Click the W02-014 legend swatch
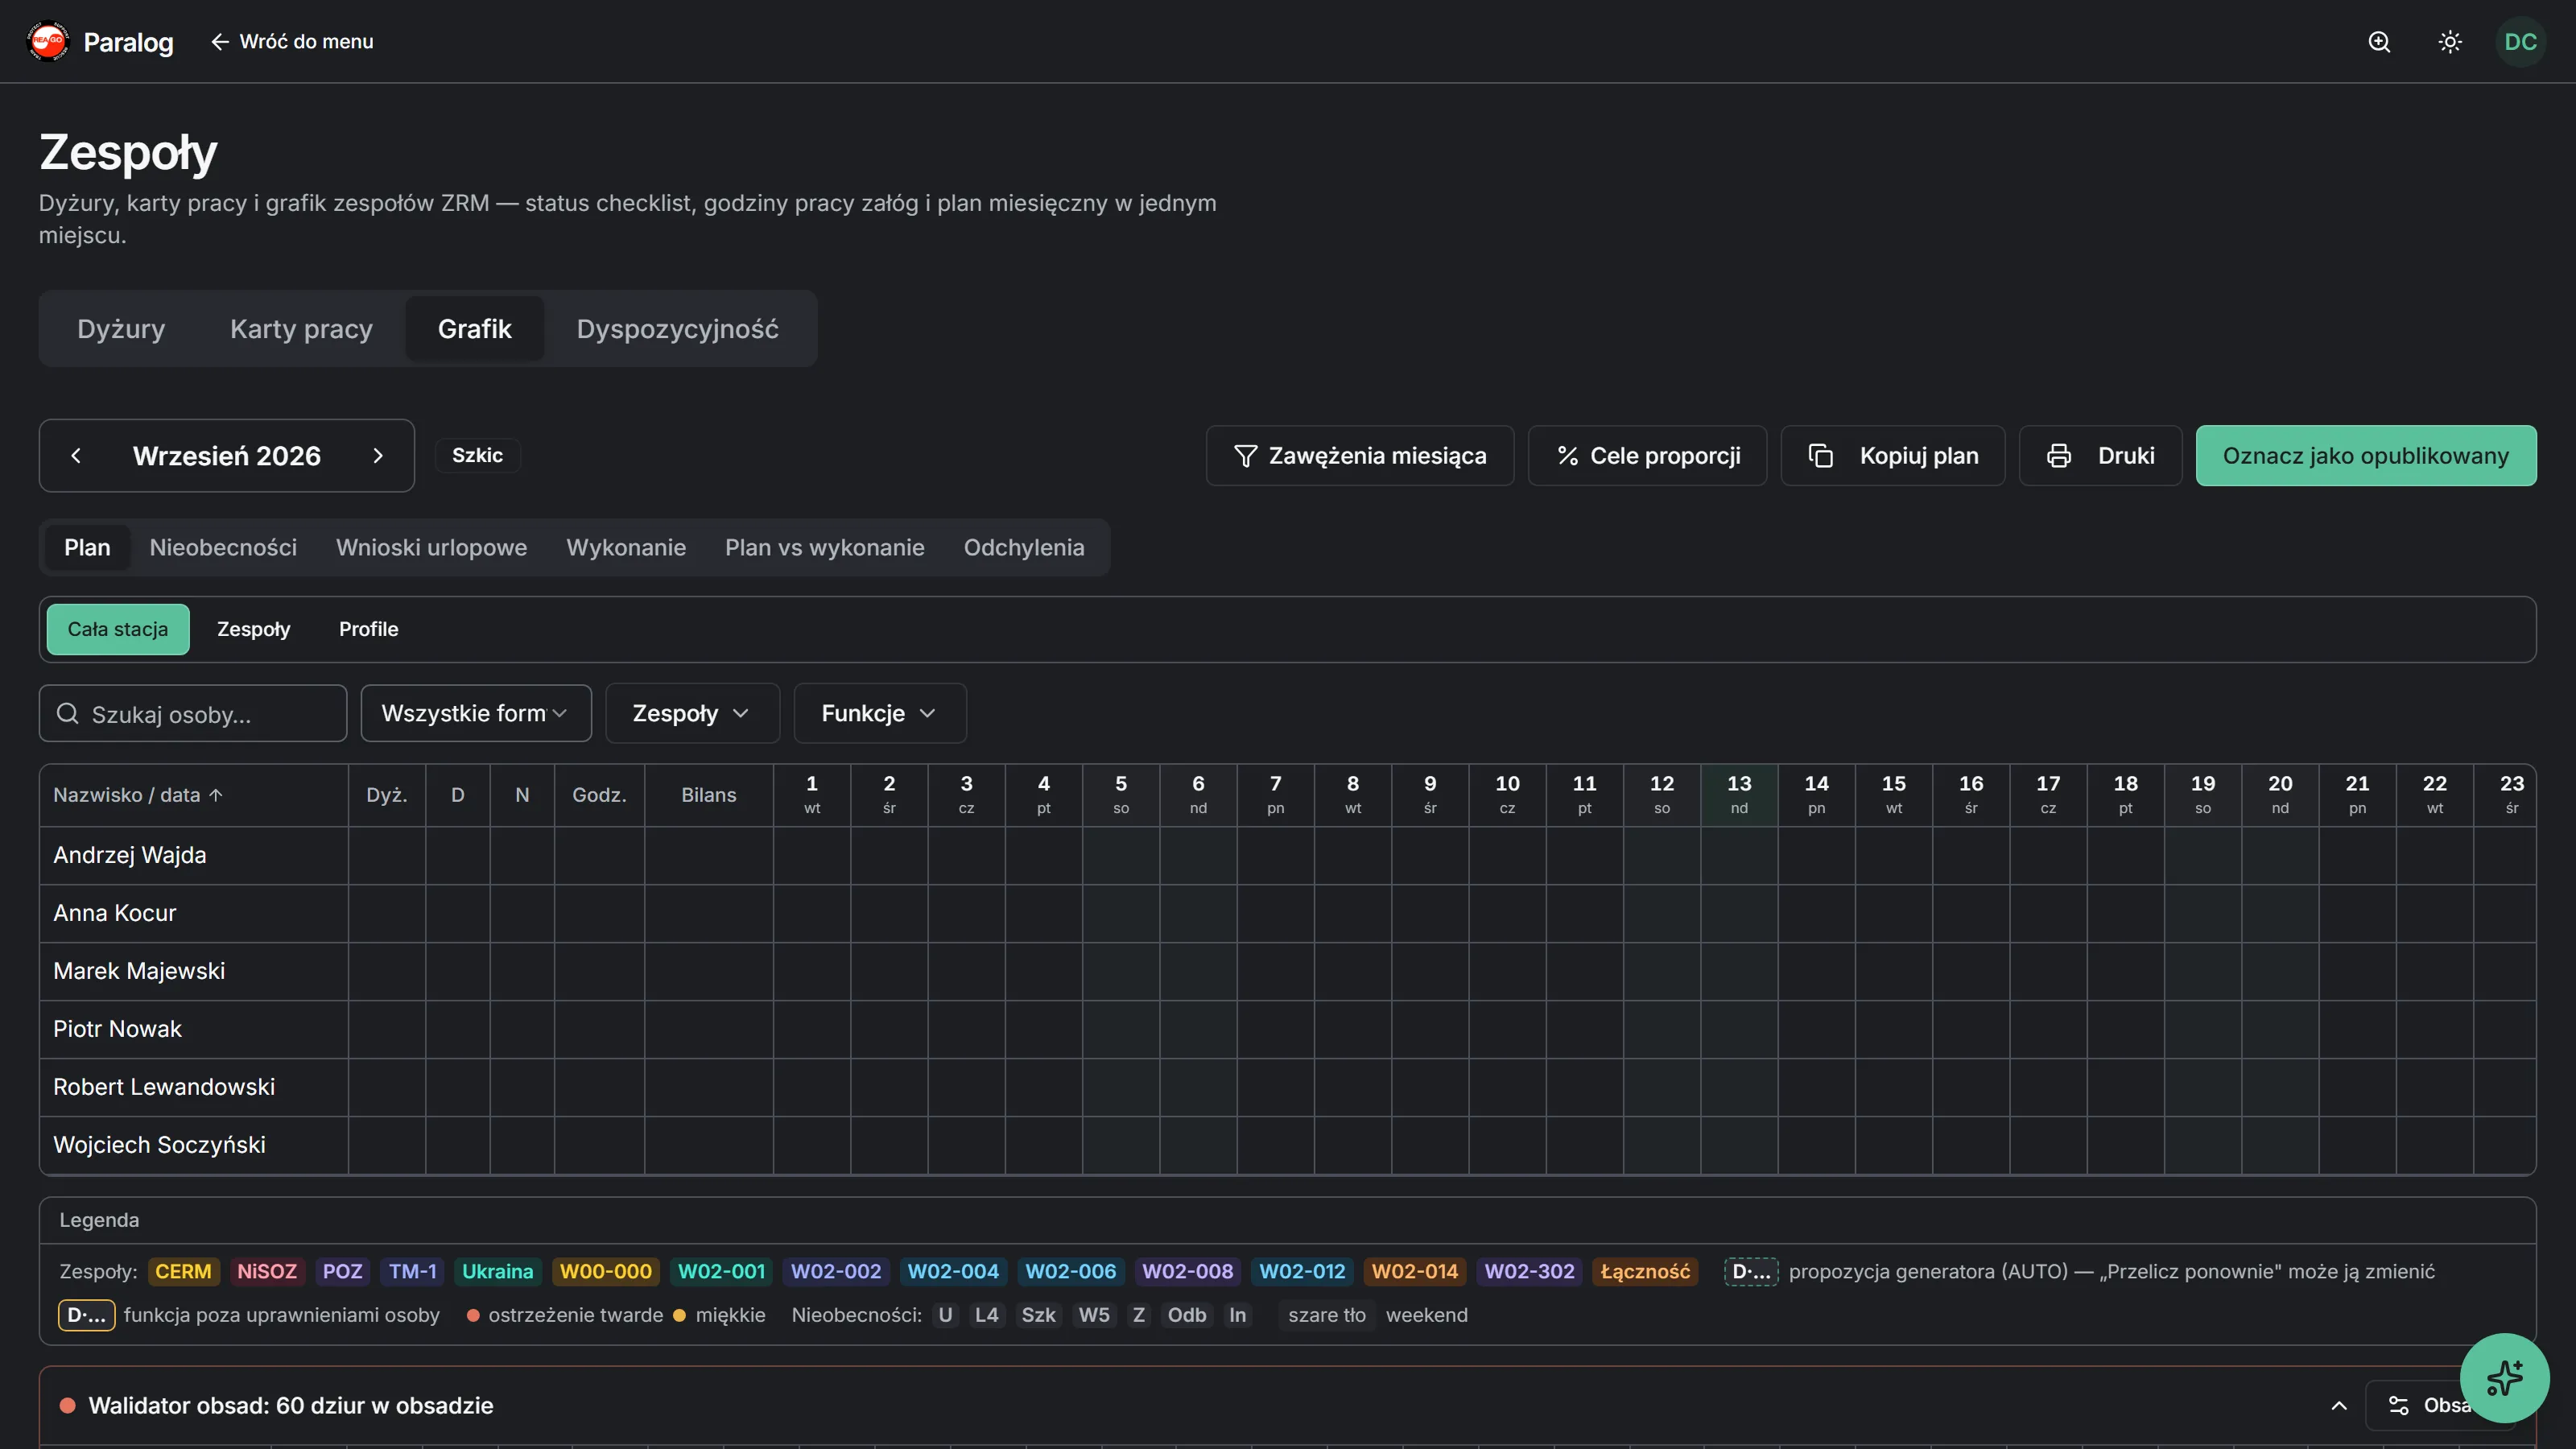 click(1414, 1272)
